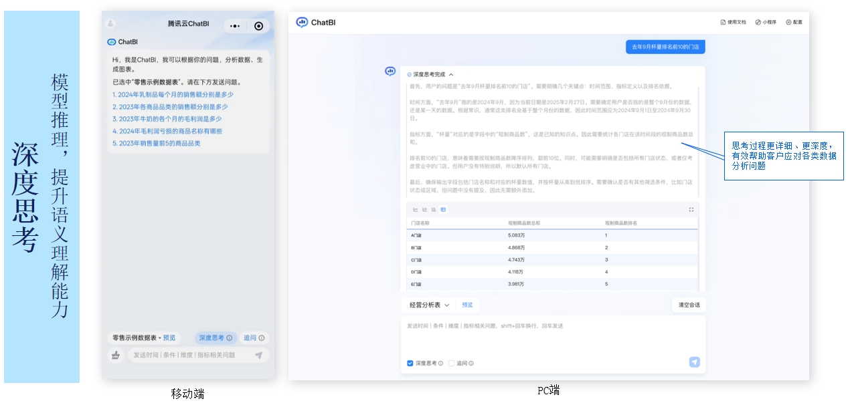Open the mobile 零售示例数据表 dropdown
Image resolution: width=850 pixels, height=407 pixels.
[x=137, y=338]
